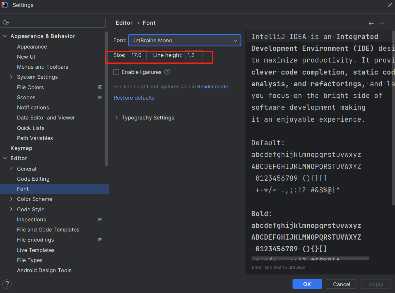Viewport: 395px width, 293px height.
Task: Click the Line height input field
Action: [194, 55]
